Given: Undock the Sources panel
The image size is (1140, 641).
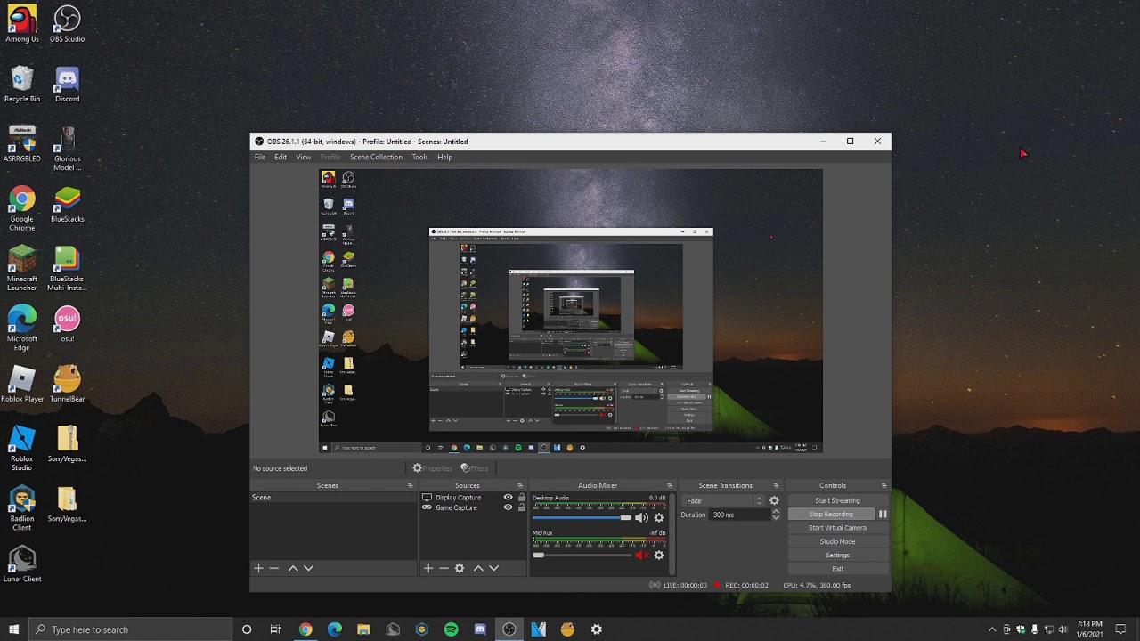Looking at the screenshot, I should 520,485.
